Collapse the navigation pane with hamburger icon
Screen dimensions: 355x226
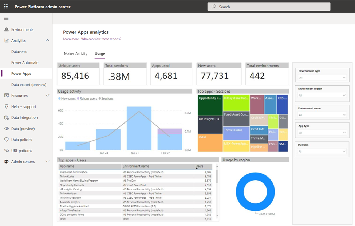[x=6, y=18]
